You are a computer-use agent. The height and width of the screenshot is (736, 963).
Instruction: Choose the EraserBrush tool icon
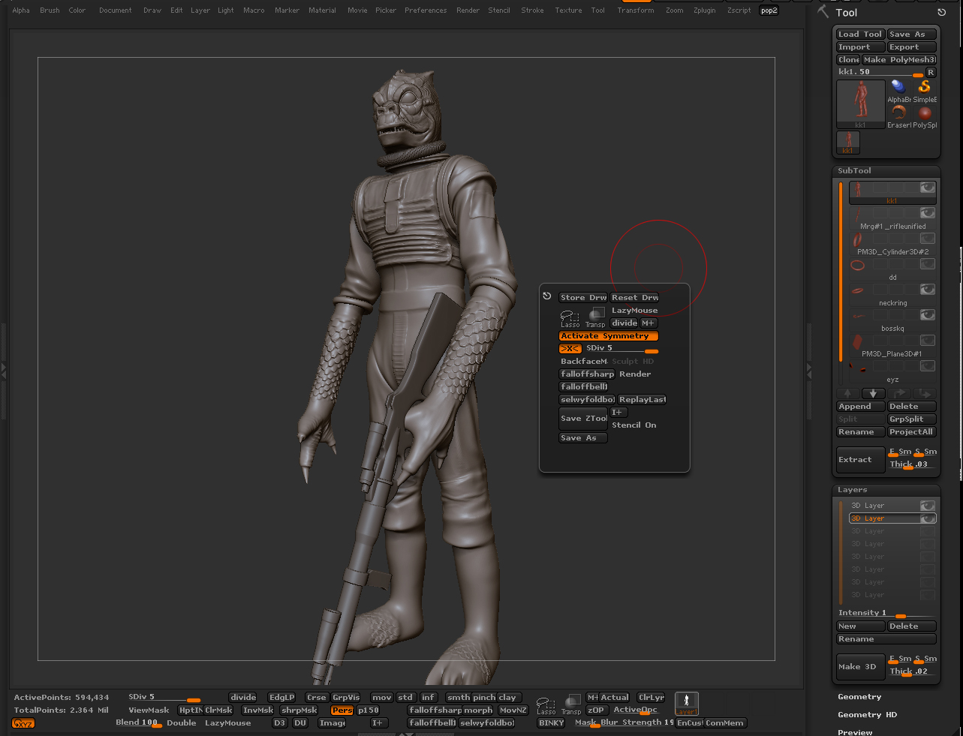[x=898, y=113]
